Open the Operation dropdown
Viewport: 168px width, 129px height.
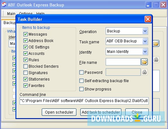145,31
